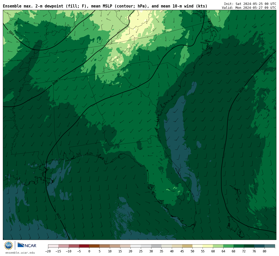Pick the colorbar swatch between 0 and 5
Viewport: 279px width, 256px height.
(x=94, y=246)
